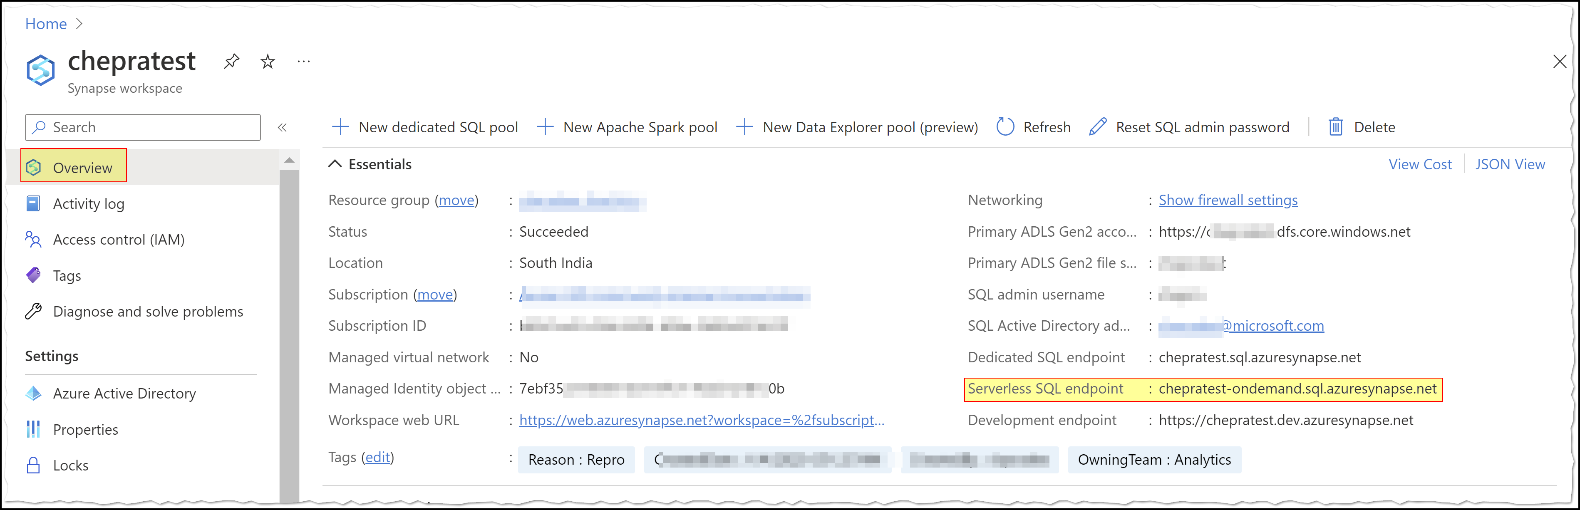This screenshot has height=510, width=1580.
Task: Click the plus icon for New Apache Spark pool
Action: pyautogui.click(x=545, y=127)
